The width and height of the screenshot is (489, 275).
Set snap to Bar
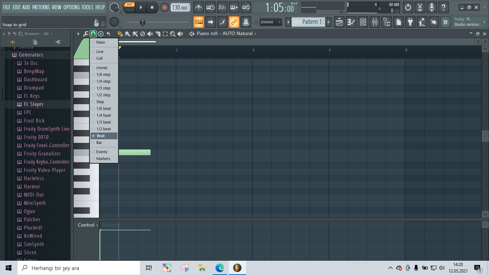point(104,143)
